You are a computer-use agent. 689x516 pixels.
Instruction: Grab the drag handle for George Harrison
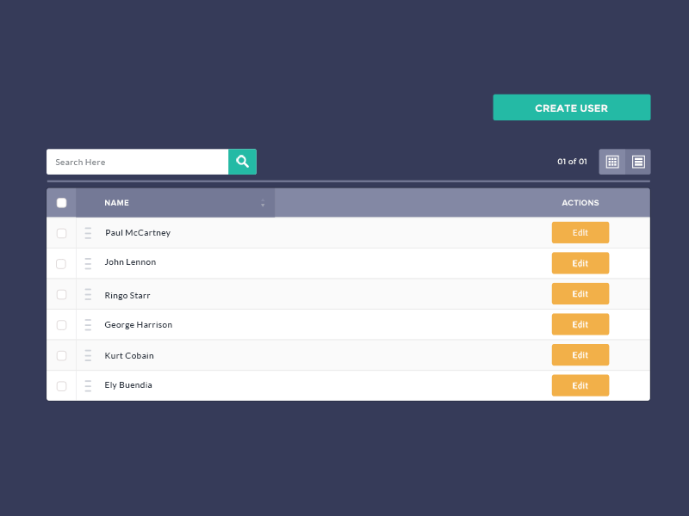click(88, 325)
